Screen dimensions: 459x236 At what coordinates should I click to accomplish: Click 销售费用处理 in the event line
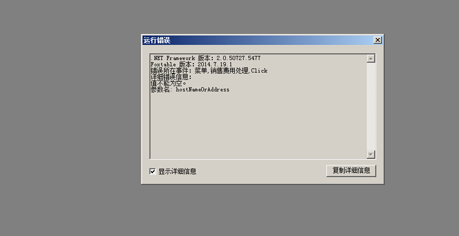point(229,70)
